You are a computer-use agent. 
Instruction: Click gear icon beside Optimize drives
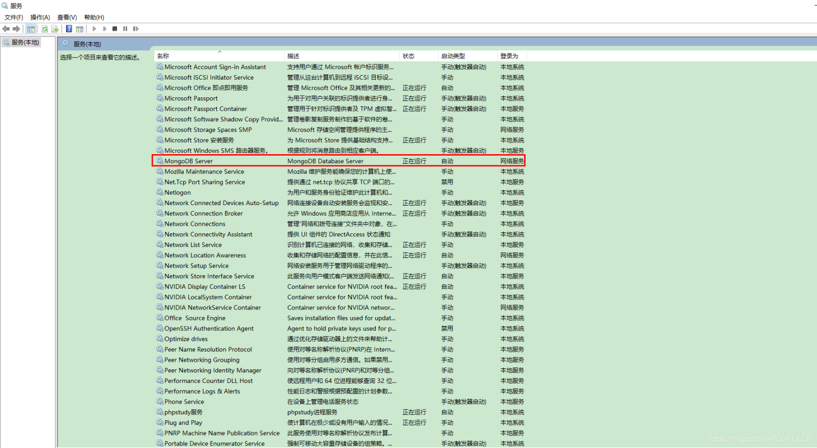click(x=160, y=339)
